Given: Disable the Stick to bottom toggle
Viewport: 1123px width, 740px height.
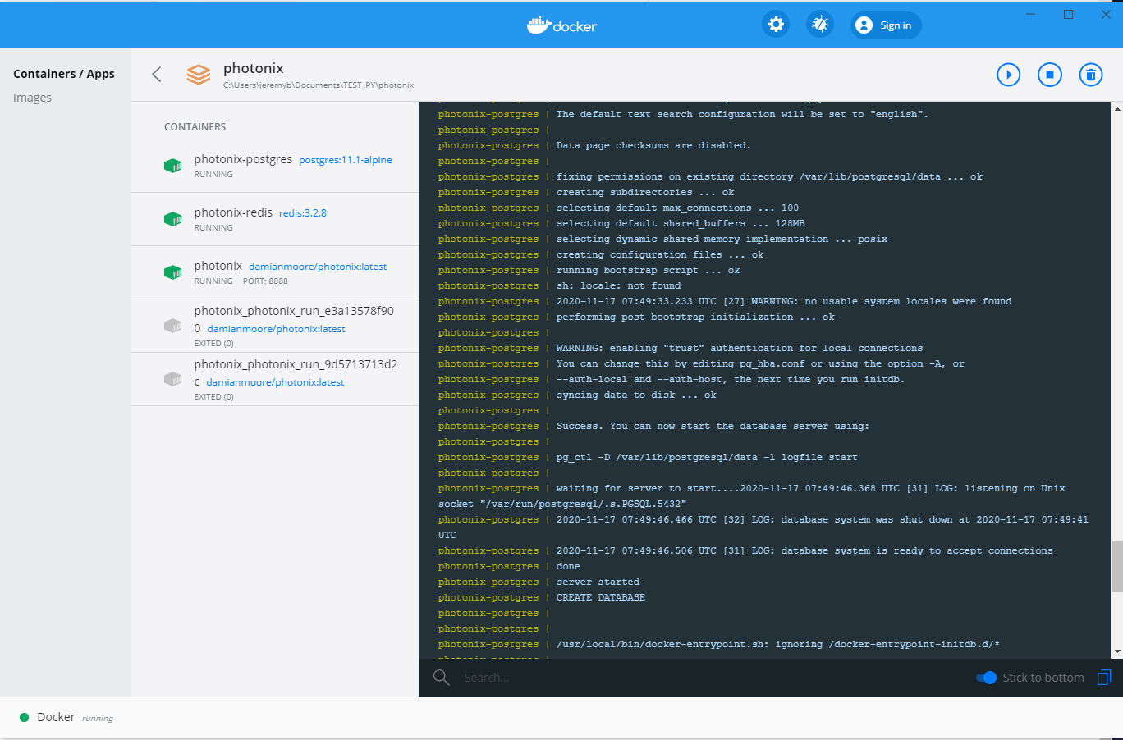Looking at the screenshot, I should 985,678.
